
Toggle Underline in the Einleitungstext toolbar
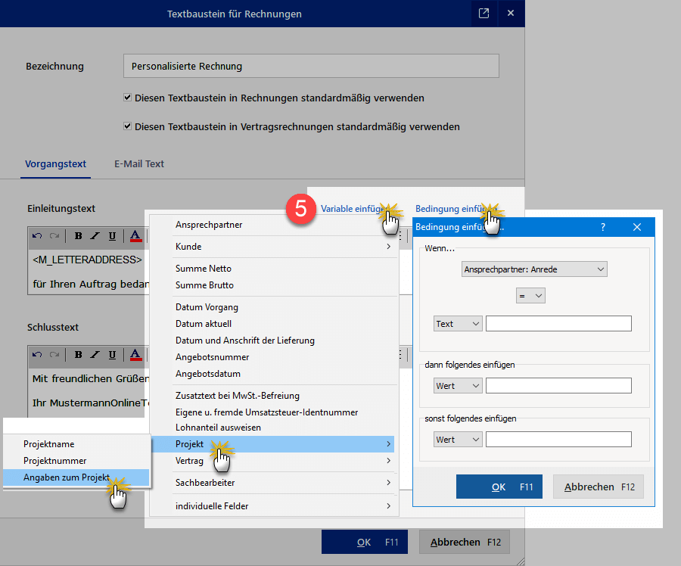tap(112, 236)
